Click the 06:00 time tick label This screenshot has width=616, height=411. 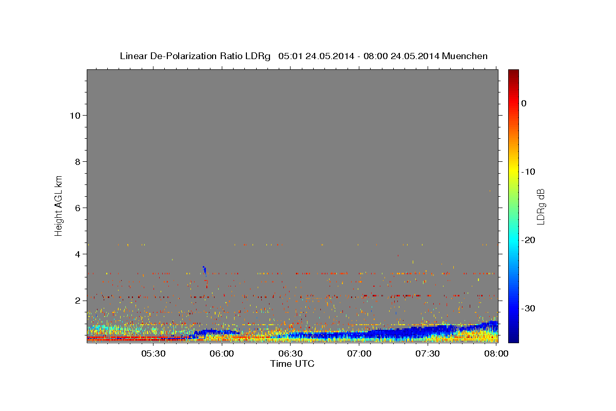pos(222,354)
